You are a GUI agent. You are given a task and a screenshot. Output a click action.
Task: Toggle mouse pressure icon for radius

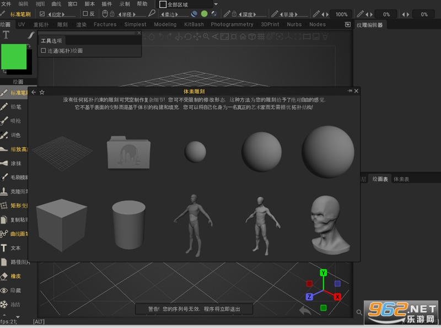coord(105,13)
